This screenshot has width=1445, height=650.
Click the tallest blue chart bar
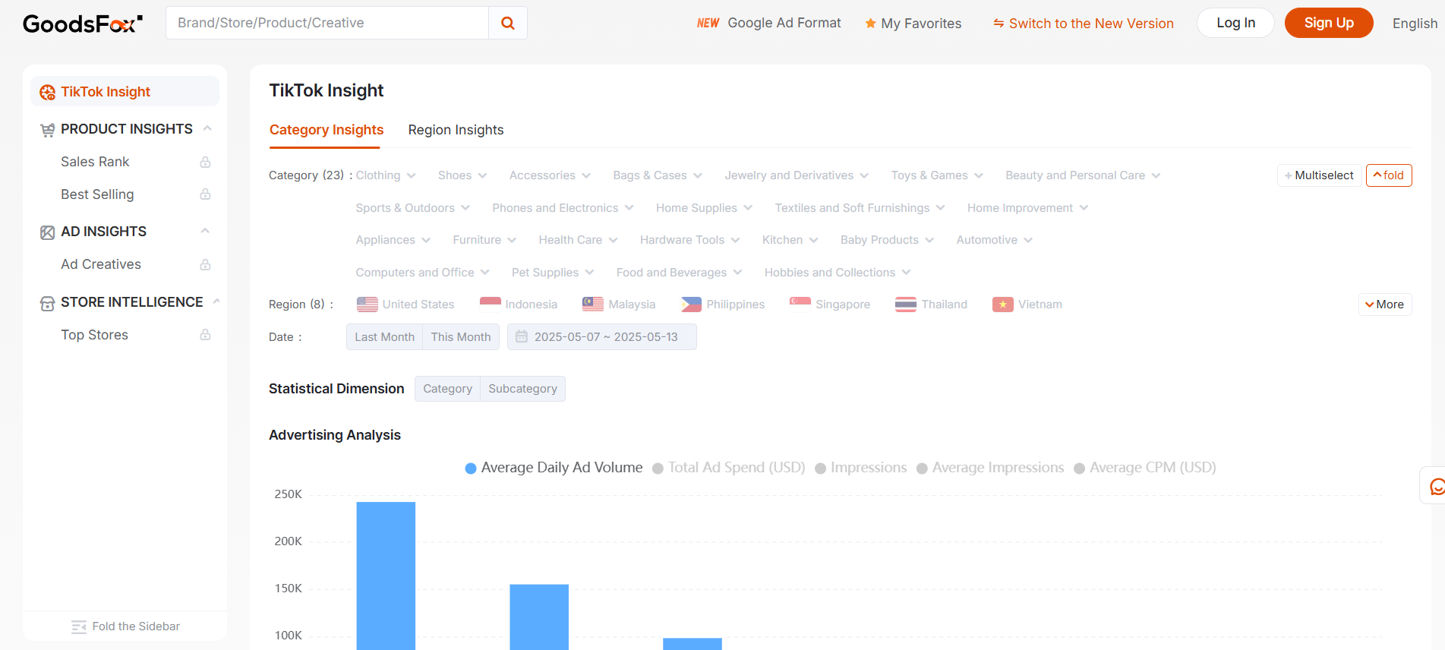pyautogui.click(x=386, y=576)
